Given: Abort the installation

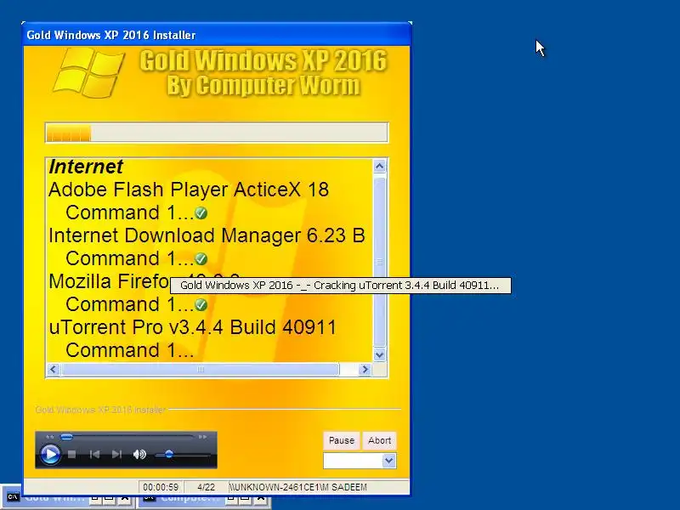Looking at the screenshot, I should tap(379, 440).
